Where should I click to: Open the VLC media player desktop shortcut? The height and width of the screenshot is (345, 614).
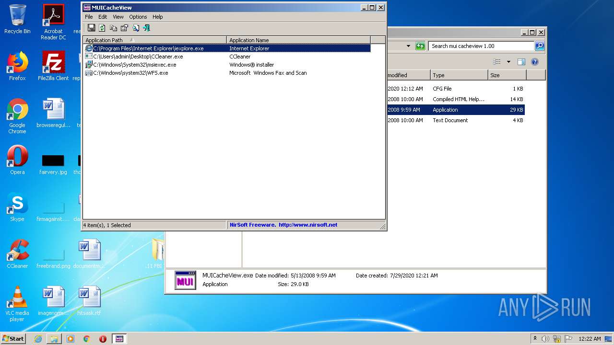point(17,304)
